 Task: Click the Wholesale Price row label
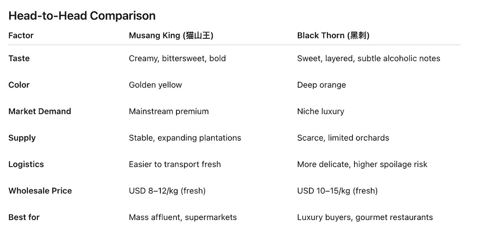coord(40,191)
